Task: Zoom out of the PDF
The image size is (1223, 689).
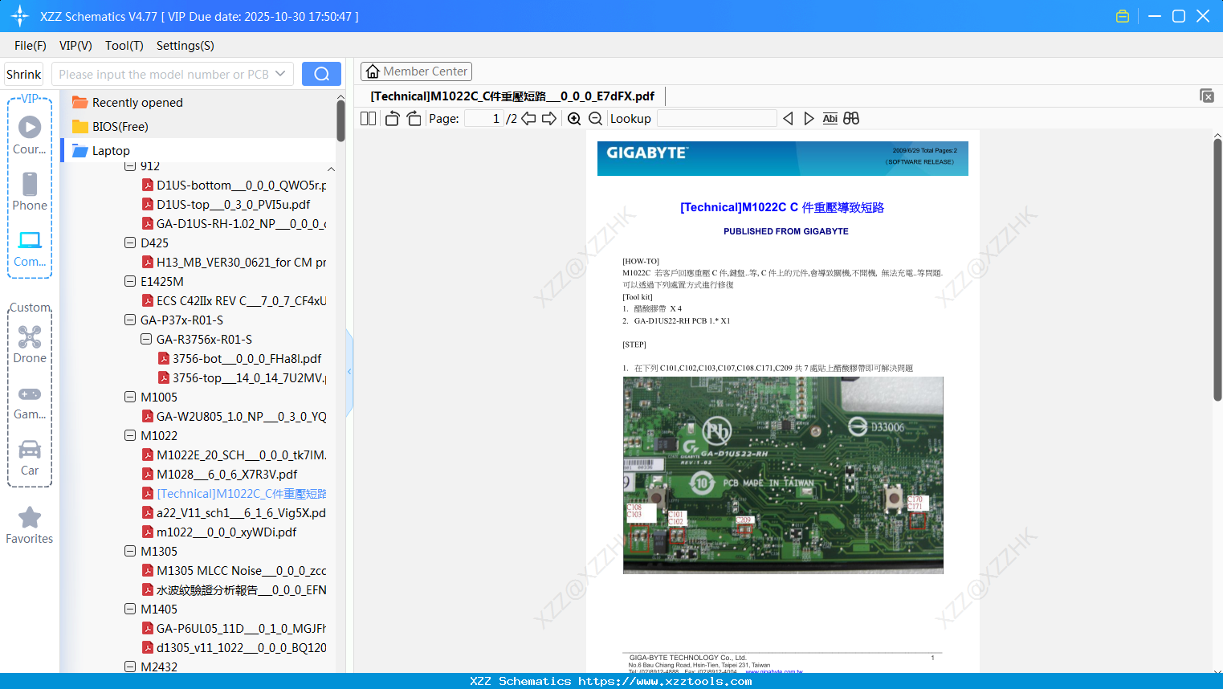Action: pyautogui.click(x=595, y=119)
